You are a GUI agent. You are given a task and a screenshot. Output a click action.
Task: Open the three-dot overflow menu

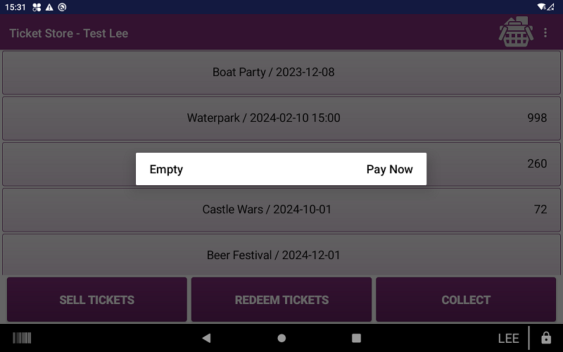(x=545, y=32)
